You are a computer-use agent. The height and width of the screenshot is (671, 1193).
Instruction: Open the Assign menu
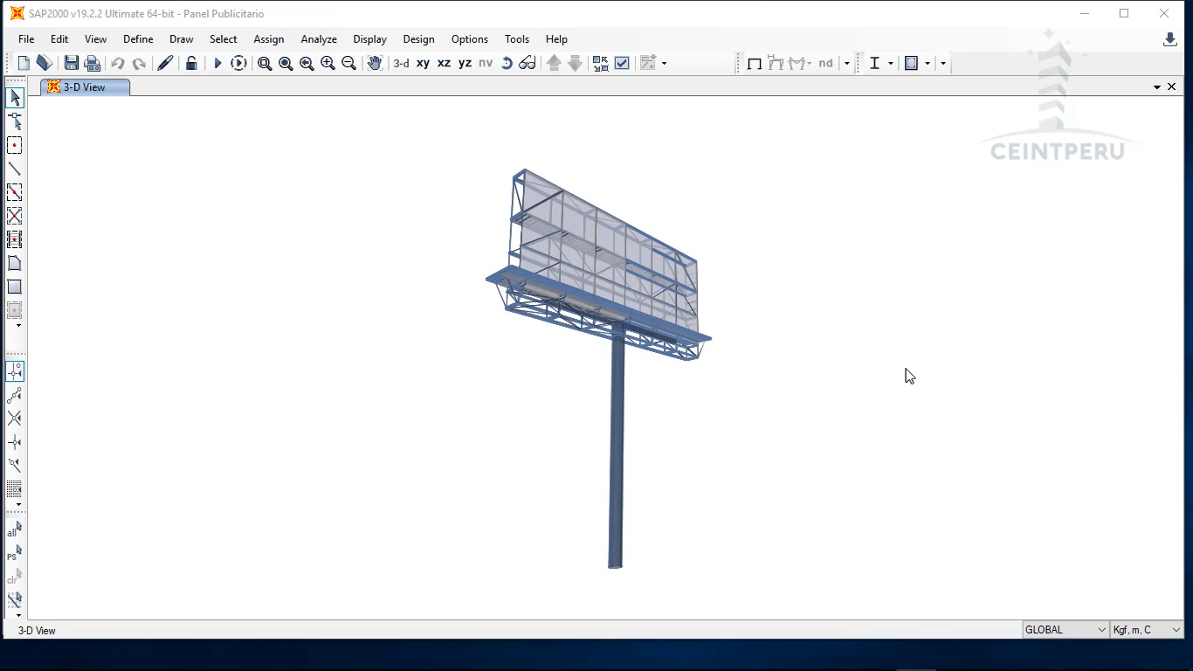(x=268, y=39)
